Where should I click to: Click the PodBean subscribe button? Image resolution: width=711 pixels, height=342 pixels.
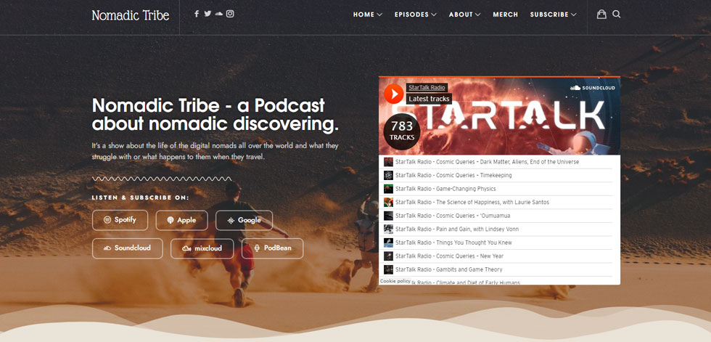[273, 248]
